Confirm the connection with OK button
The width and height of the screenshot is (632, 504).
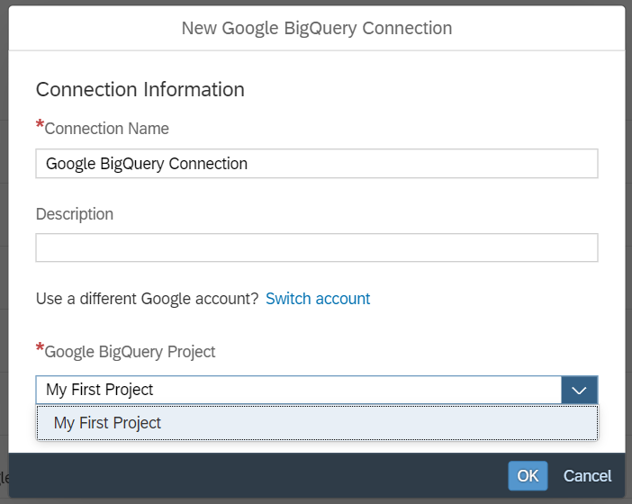528,476
